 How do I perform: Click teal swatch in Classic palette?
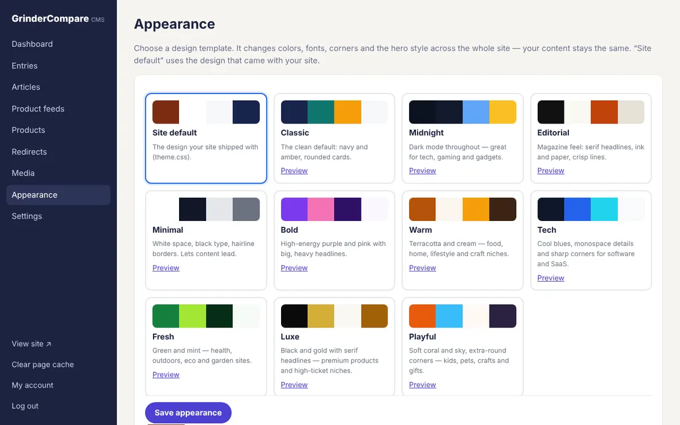click(321, 112)
